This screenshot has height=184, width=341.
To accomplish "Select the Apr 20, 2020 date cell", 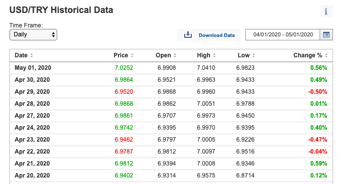I will click(x=32, y=176).
